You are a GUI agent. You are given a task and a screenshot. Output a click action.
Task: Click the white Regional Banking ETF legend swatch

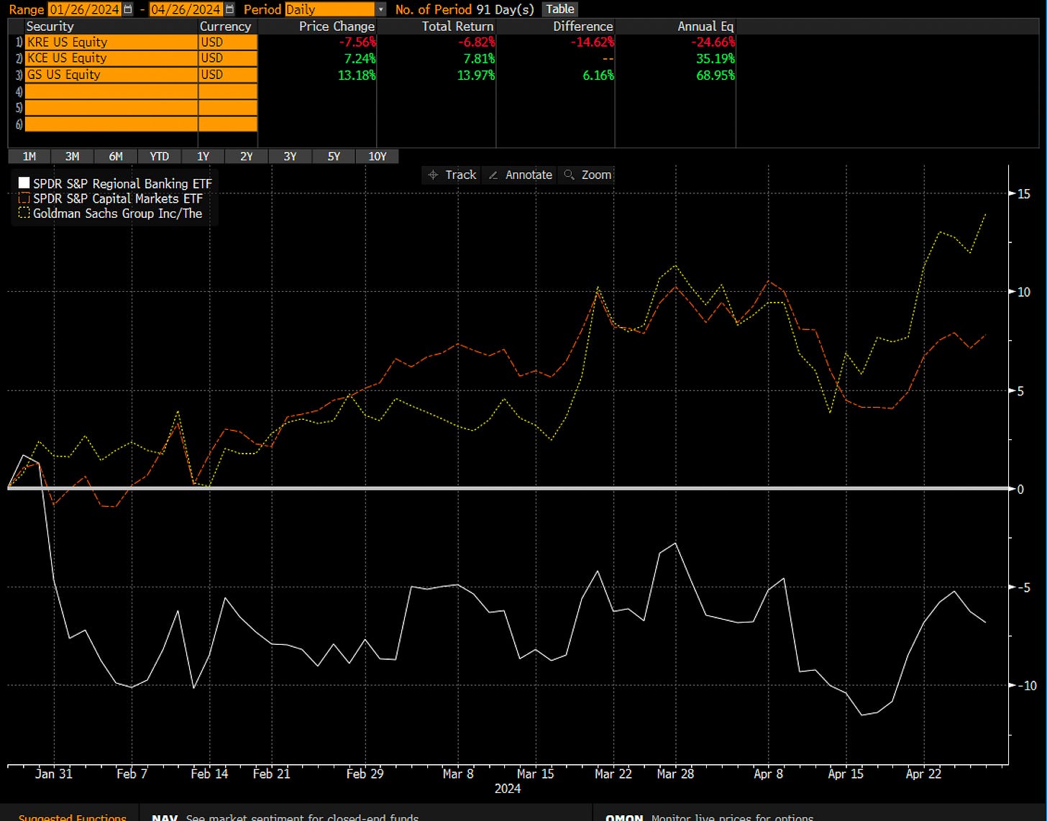click(24, 183)
